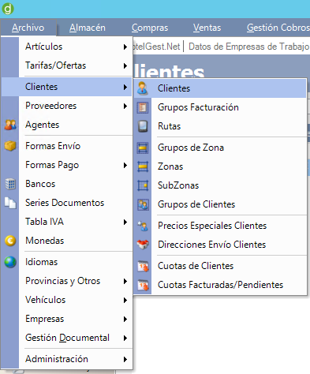The image size is (310, 374).
Task: Select Grupos de Zona entry
Action: coord(220,148)
